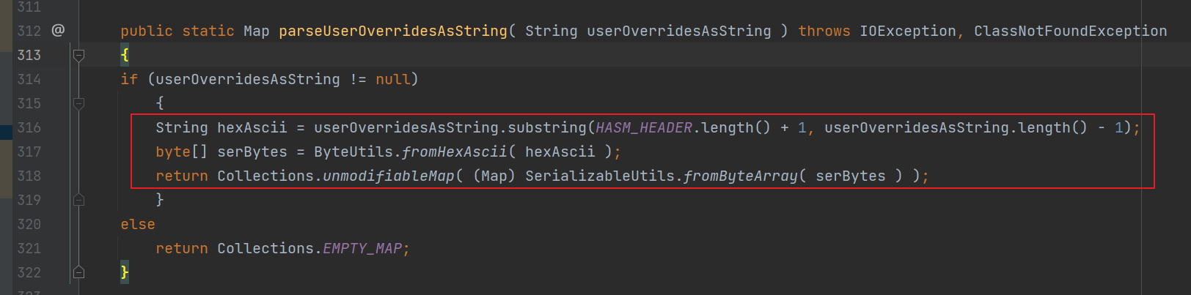Image resolution: width=1191 pixels, height=295 pixels.
Task: Collapse the if-block fold marker at line 315
Action: point(78,103)
